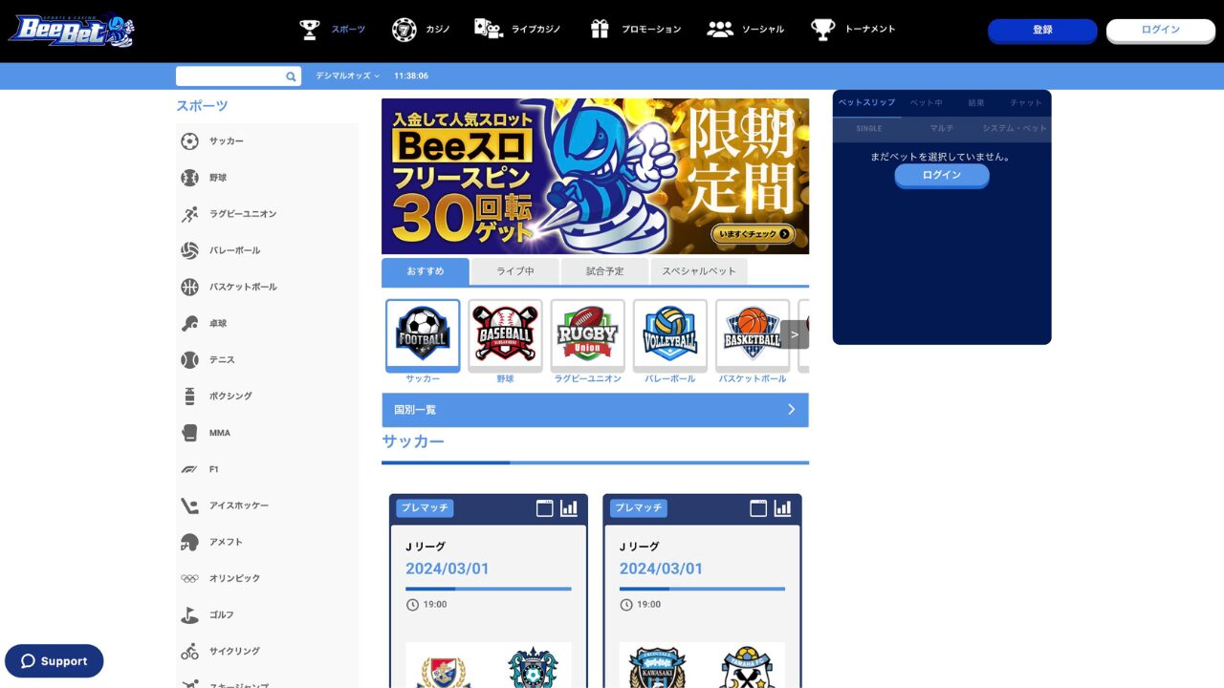Image resolution: width=1224 pixels, height=688 pixels.
Task: Switch to 試合予定 tab
Action: coord(605,271)
